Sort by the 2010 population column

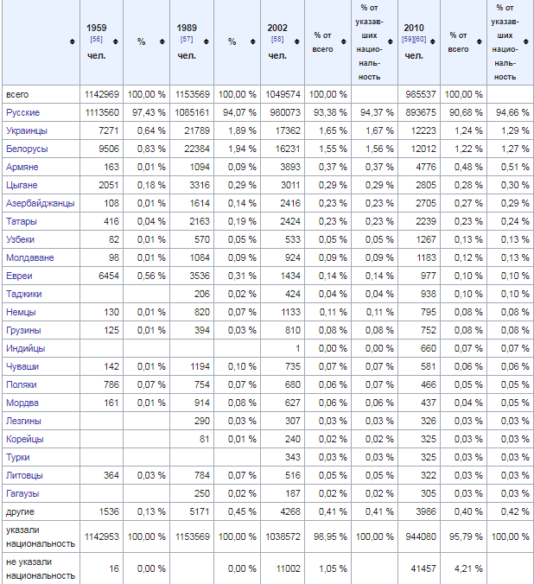[433, 41]
